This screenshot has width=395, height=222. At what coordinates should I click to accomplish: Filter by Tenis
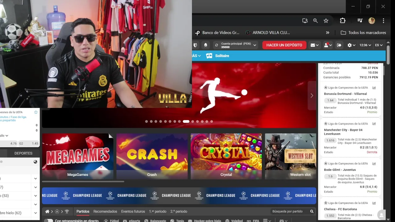(x=177, y=221)
